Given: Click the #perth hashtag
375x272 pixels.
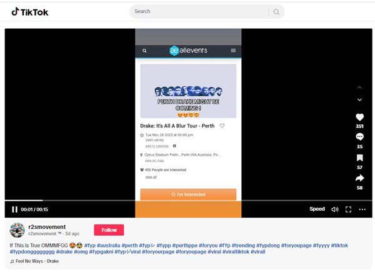Looking at the screenshot, I should coord(129,246).
